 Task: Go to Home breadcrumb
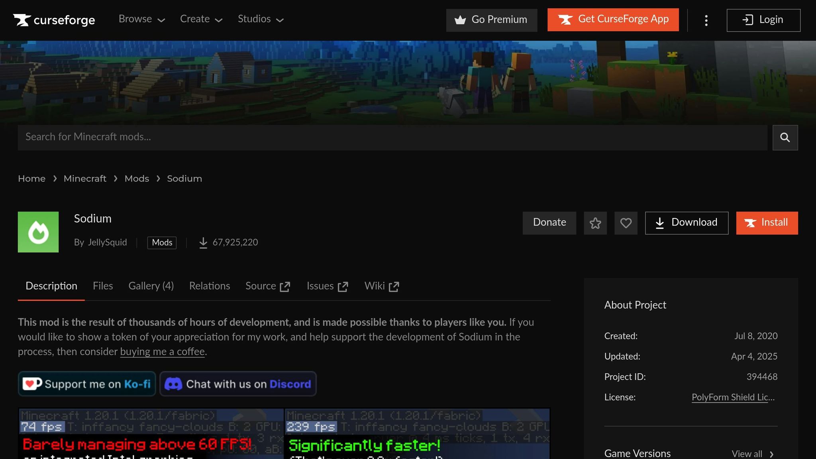tap(32, 178)
